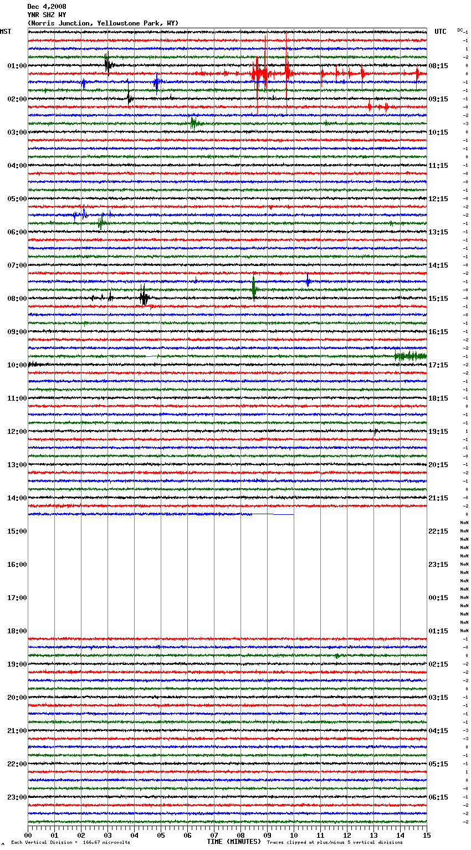Click the flat blue dropout segment ending the 14:30 trace
Viewport: 471px width, 850px height.
273,515
